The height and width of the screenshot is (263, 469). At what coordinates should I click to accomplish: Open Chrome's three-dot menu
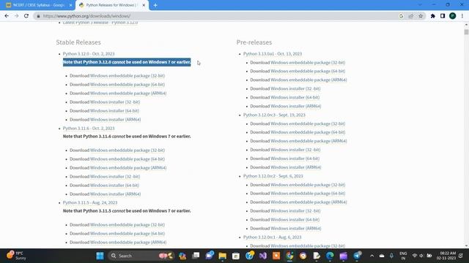462,16
